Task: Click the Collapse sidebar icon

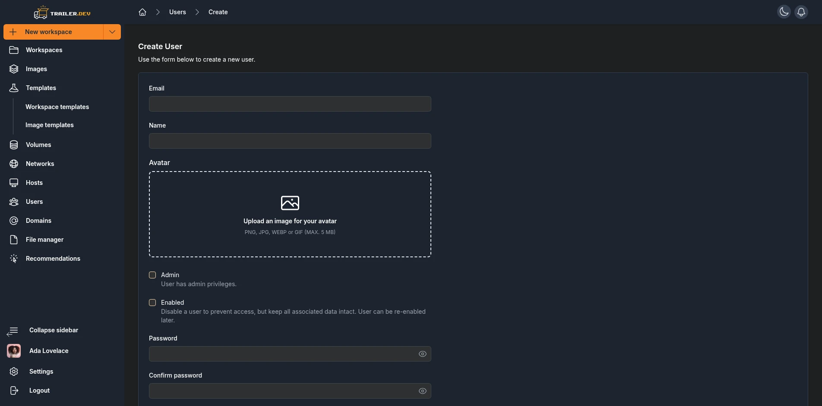Action: [12, 331]
